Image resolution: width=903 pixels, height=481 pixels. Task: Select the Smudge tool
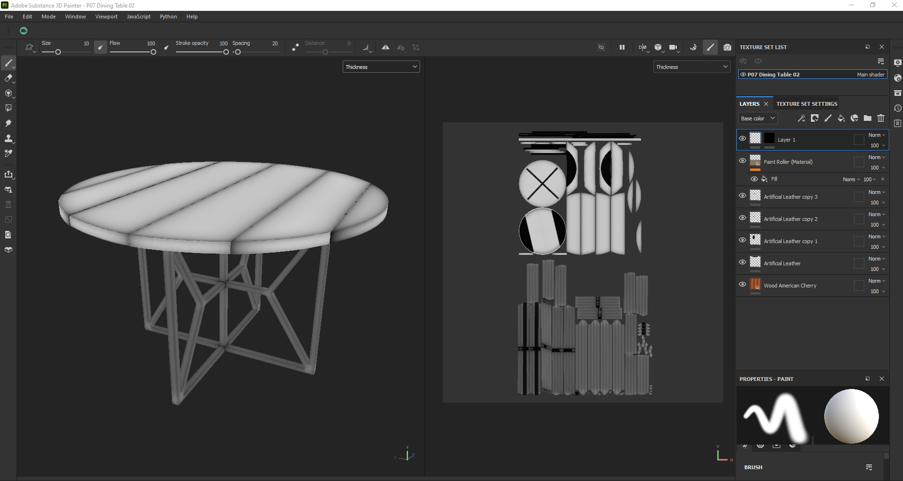tap(8, 123)
